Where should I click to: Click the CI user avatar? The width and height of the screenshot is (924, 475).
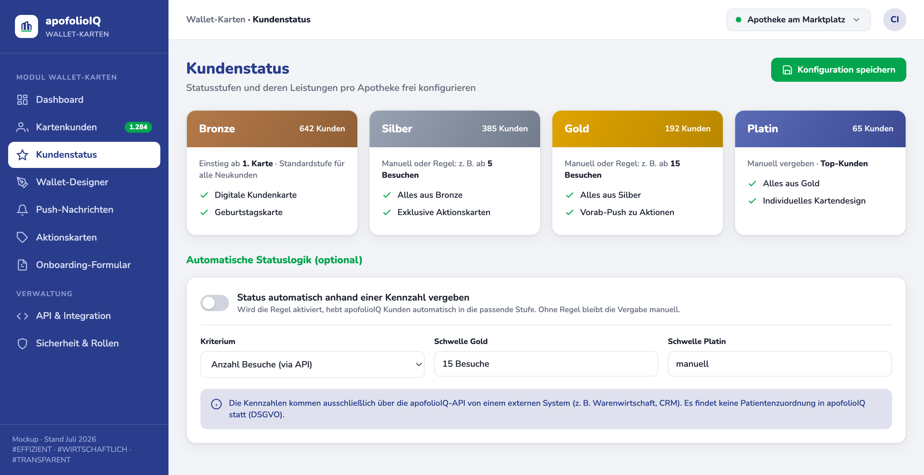[894, 19]
